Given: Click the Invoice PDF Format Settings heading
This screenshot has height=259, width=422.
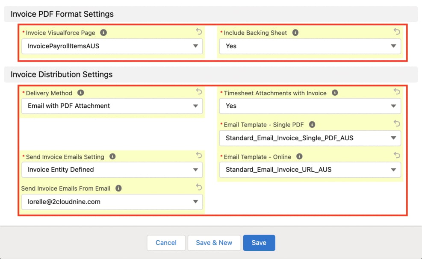Looking at the screenshot, I should pos(62,14).
